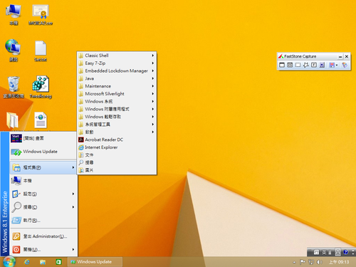Viewport: 356px width, 267px height.
Task: Open Internet Explorer from the taskbar
Action: click(x=27, y=262)
